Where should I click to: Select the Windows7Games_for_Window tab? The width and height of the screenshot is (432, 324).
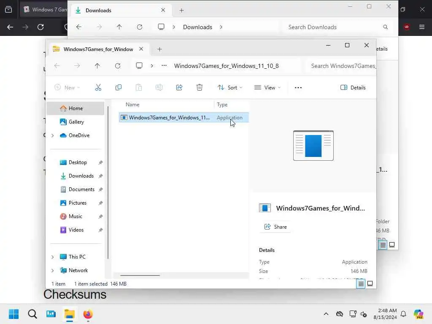(98, 49)
